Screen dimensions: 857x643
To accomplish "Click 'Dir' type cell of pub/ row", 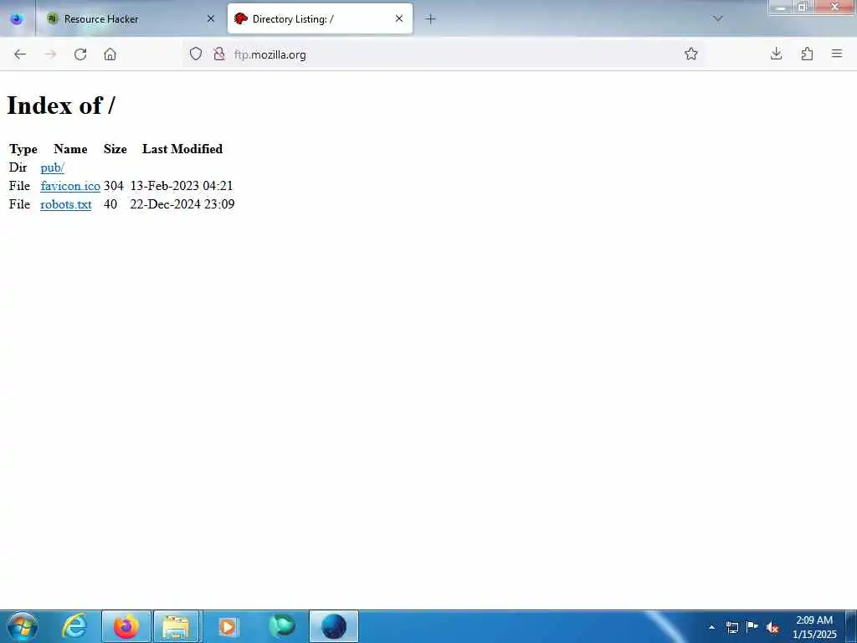I will click(x=18, y=167).
